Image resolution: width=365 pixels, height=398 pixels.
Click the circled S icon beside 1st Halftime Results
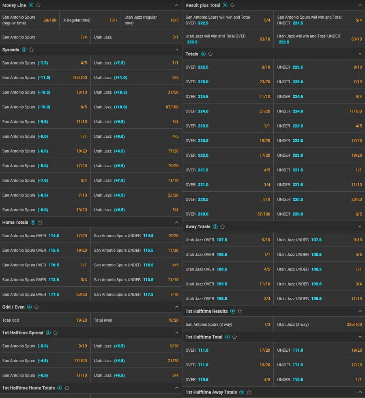pyautogui.click(x=232, y=311)
